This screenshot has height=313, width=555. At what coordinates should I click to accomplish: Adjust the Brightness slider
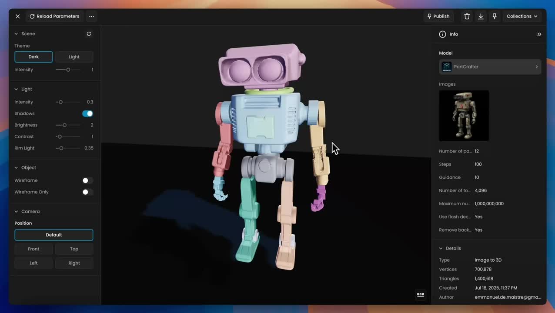[68, 125]
